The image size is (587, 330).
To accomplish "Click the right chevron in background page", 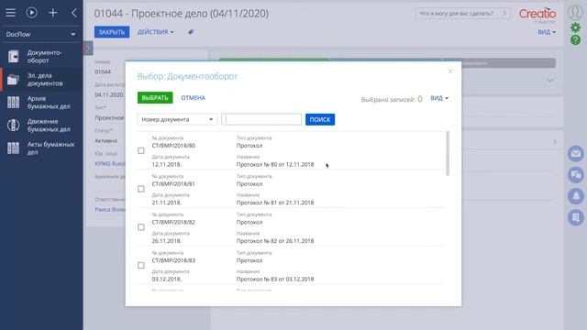I will (555, 142).
